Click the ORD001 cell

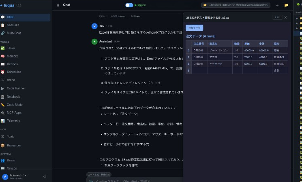point(199,51)
